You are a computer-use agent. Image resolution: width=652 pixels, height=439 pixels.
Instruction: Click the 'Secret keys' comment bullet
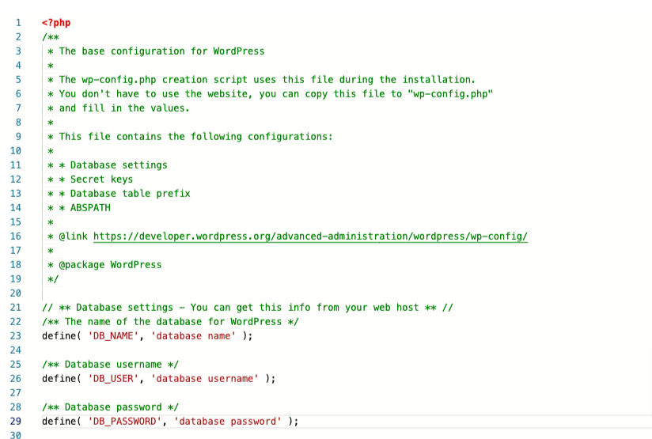[101, 180]
